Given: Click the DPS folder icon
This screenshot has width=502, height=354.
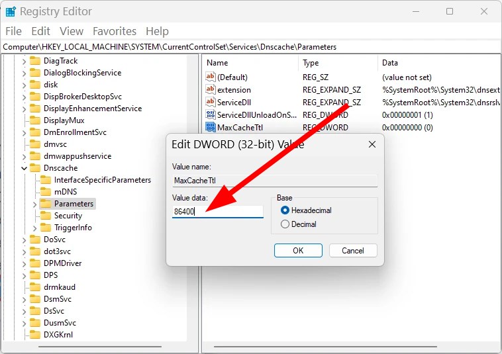Looking at the screenshot, I should click(x=35, y=275).
